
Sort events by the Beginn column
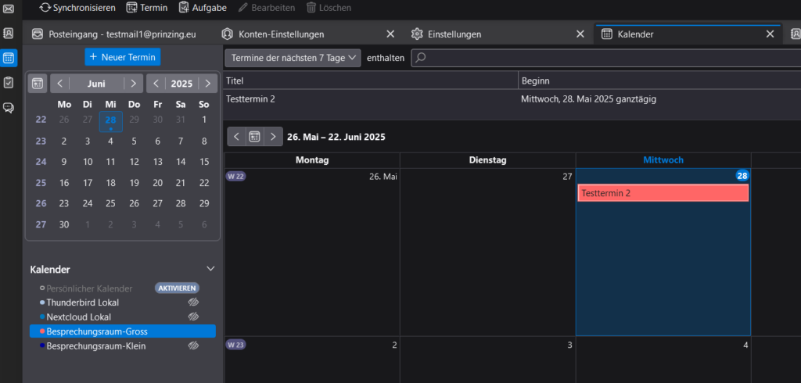(659, 81)
